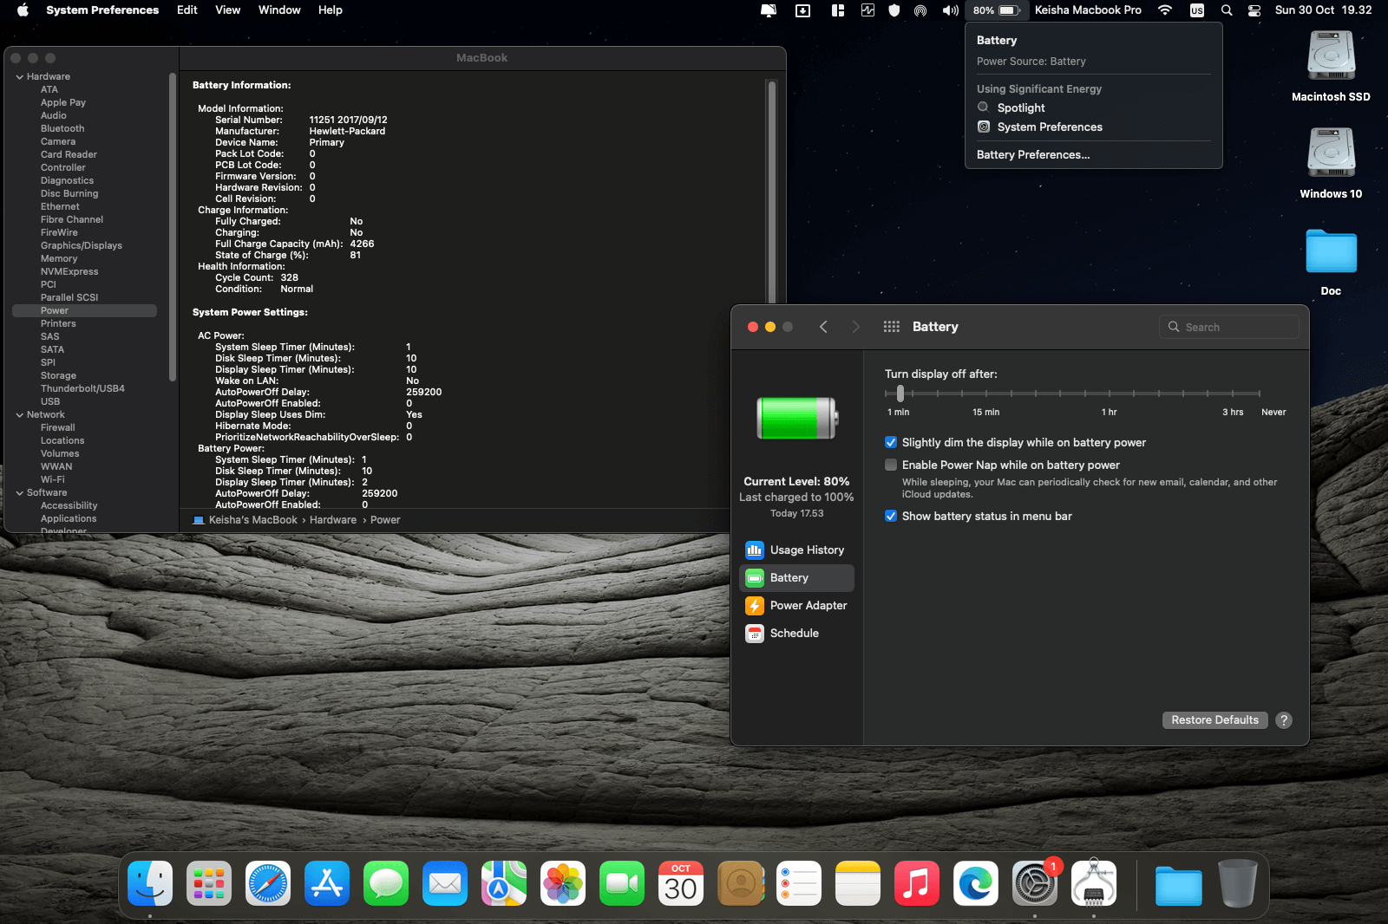Choose Battery Preferences… from battery menu

coord(1032,154)
